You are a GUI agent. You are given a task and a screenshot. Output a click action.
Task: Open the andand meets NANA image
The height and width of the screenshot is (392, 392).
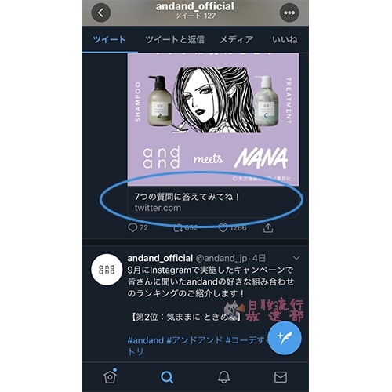(213, 120)
